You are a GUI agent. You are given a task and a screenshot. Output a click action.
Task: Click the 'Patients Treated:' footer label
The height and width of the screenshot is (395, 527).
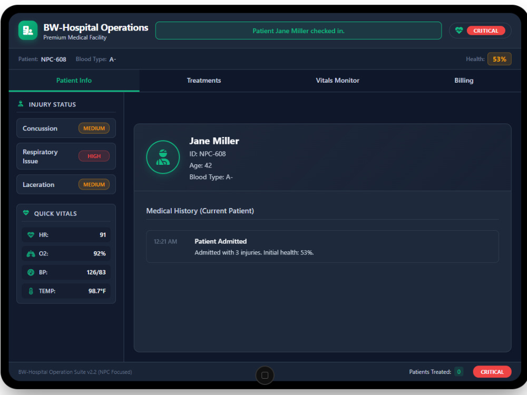click(430, 372)
